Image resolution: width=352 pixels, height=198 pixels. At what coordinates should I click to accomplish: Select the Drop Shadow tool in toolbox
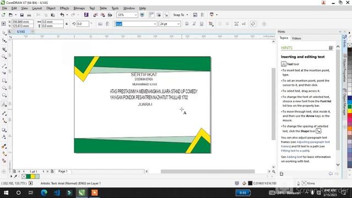(4, 130)
